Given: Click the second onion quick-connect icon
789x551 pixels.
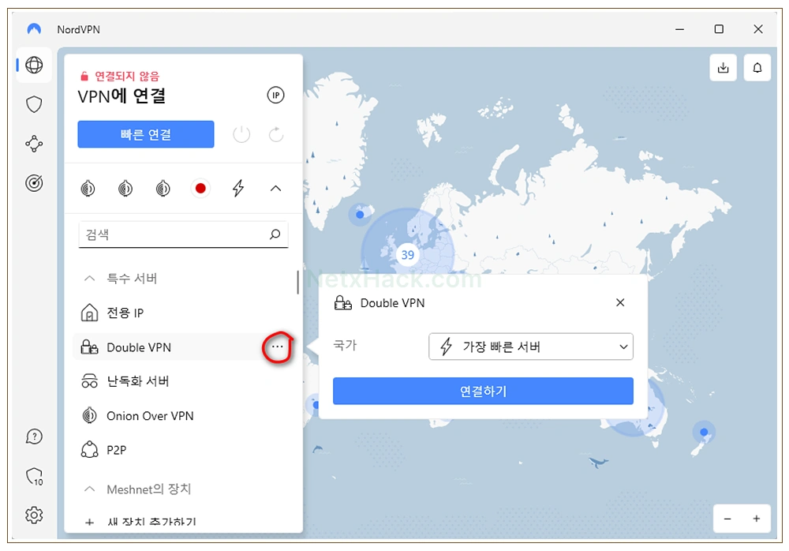Looking at the screenshot, I should tap(125, 189).
